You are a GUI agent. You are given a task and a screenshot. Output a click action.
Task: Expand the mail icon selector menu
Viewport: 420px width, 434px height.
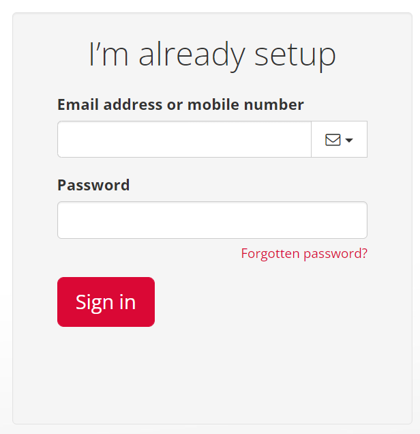(x=339, y=140)
